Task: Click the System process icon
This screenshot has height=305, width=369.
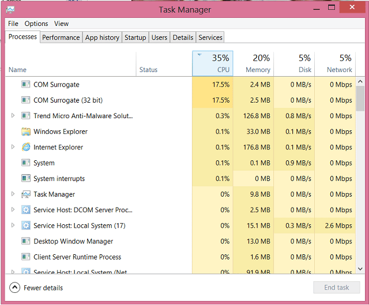Action: click(25, 163)
